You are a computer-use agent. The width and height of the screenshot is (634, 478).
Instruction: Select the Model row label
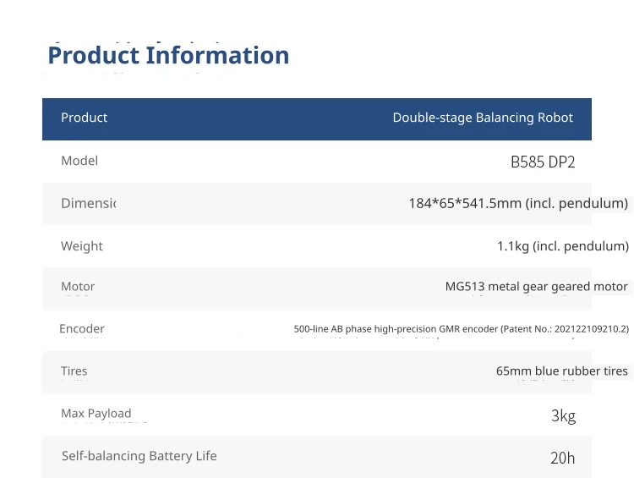79,161
